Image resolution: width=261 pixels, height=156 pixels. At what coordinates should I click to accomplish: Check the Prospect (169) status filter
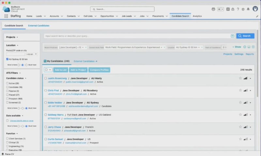tap(8, 98)
